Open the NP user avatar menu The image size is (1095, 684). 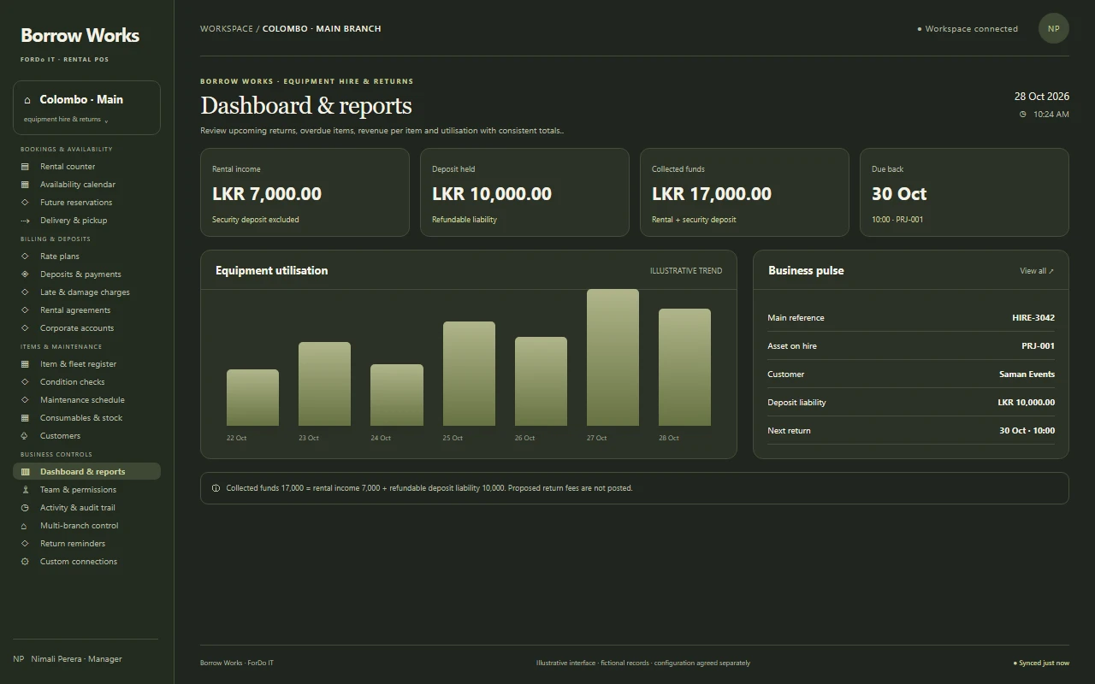tap(1054, 28)
